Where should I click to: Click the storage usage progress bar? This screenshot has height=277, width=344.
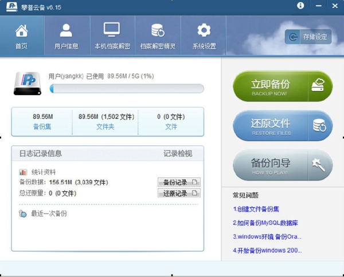tap(126, 88)
